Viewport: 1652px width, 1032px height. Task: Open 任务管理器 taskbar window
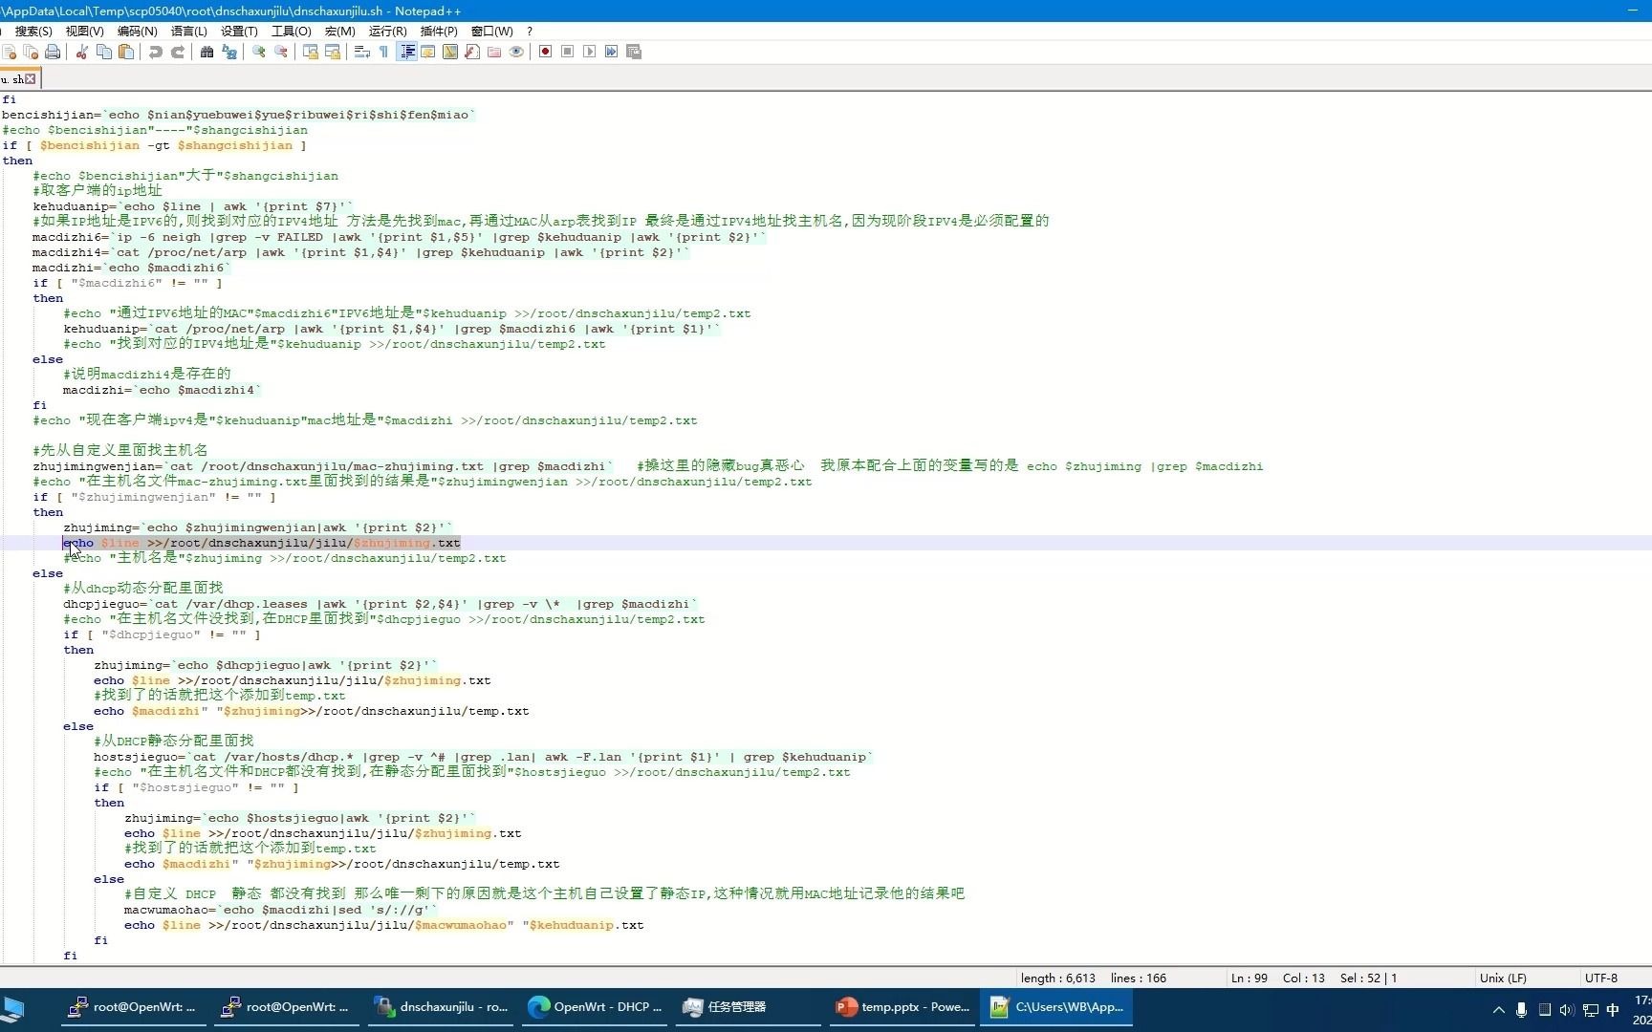tap(749, 1007)
